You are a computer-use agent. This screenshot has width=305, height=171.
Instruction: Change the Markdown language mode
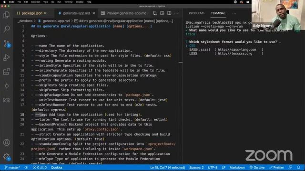pyautogui.click(x=237, y=168)
